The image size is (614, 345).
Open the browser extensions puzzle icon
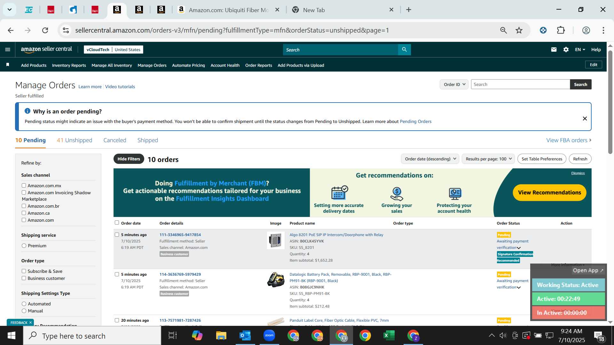561,30
